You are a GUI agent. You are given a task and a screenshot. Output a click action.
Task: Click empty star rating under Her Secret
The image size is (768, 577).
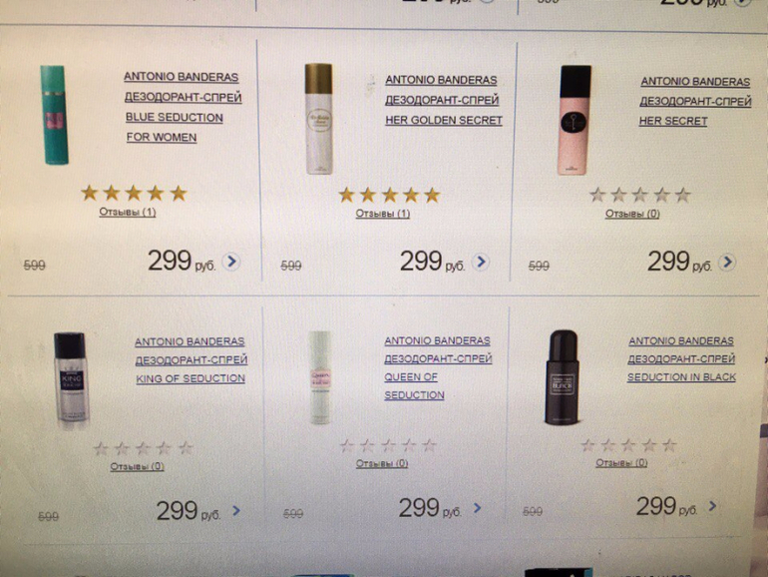[x=639, y=195]
